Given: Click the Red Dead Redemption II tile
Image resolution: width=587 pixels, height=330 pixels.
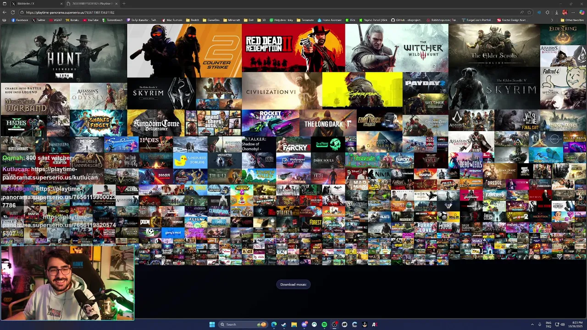Looking at the screenshot, I should tap(293, 48).
